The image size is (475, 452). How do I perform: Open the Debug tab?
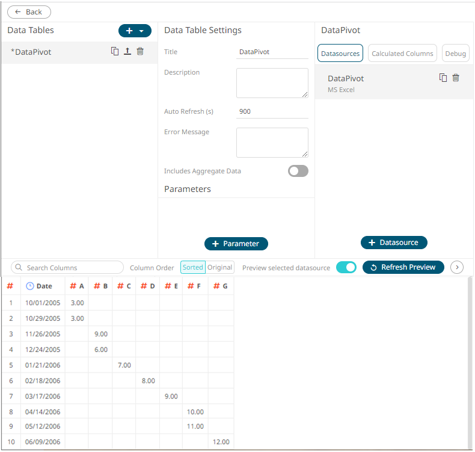(455, 54)
